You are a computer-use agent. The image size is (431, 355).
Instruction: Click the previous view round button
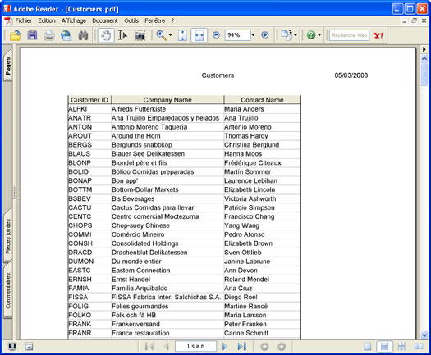click(264, 347)
